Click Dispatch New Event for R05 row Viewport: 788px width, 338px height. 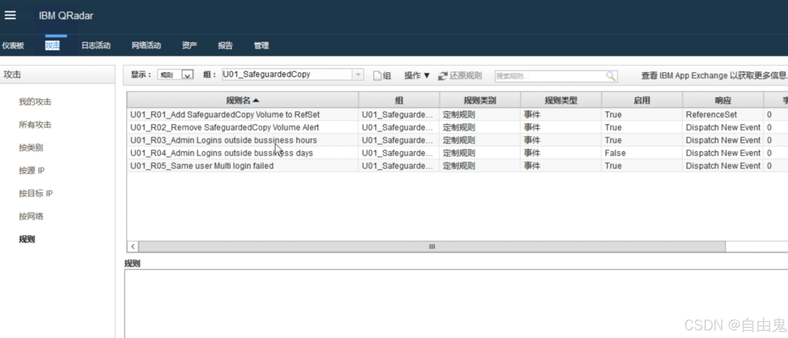[723, 166]
